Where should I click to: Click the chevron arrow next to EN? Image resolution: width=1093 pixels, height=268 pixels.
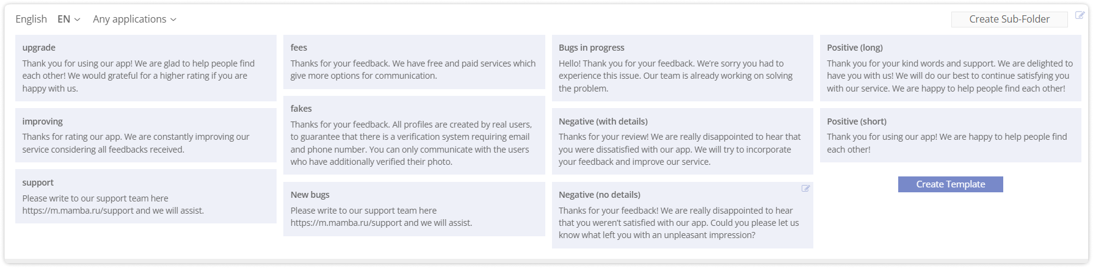point(77,20)
